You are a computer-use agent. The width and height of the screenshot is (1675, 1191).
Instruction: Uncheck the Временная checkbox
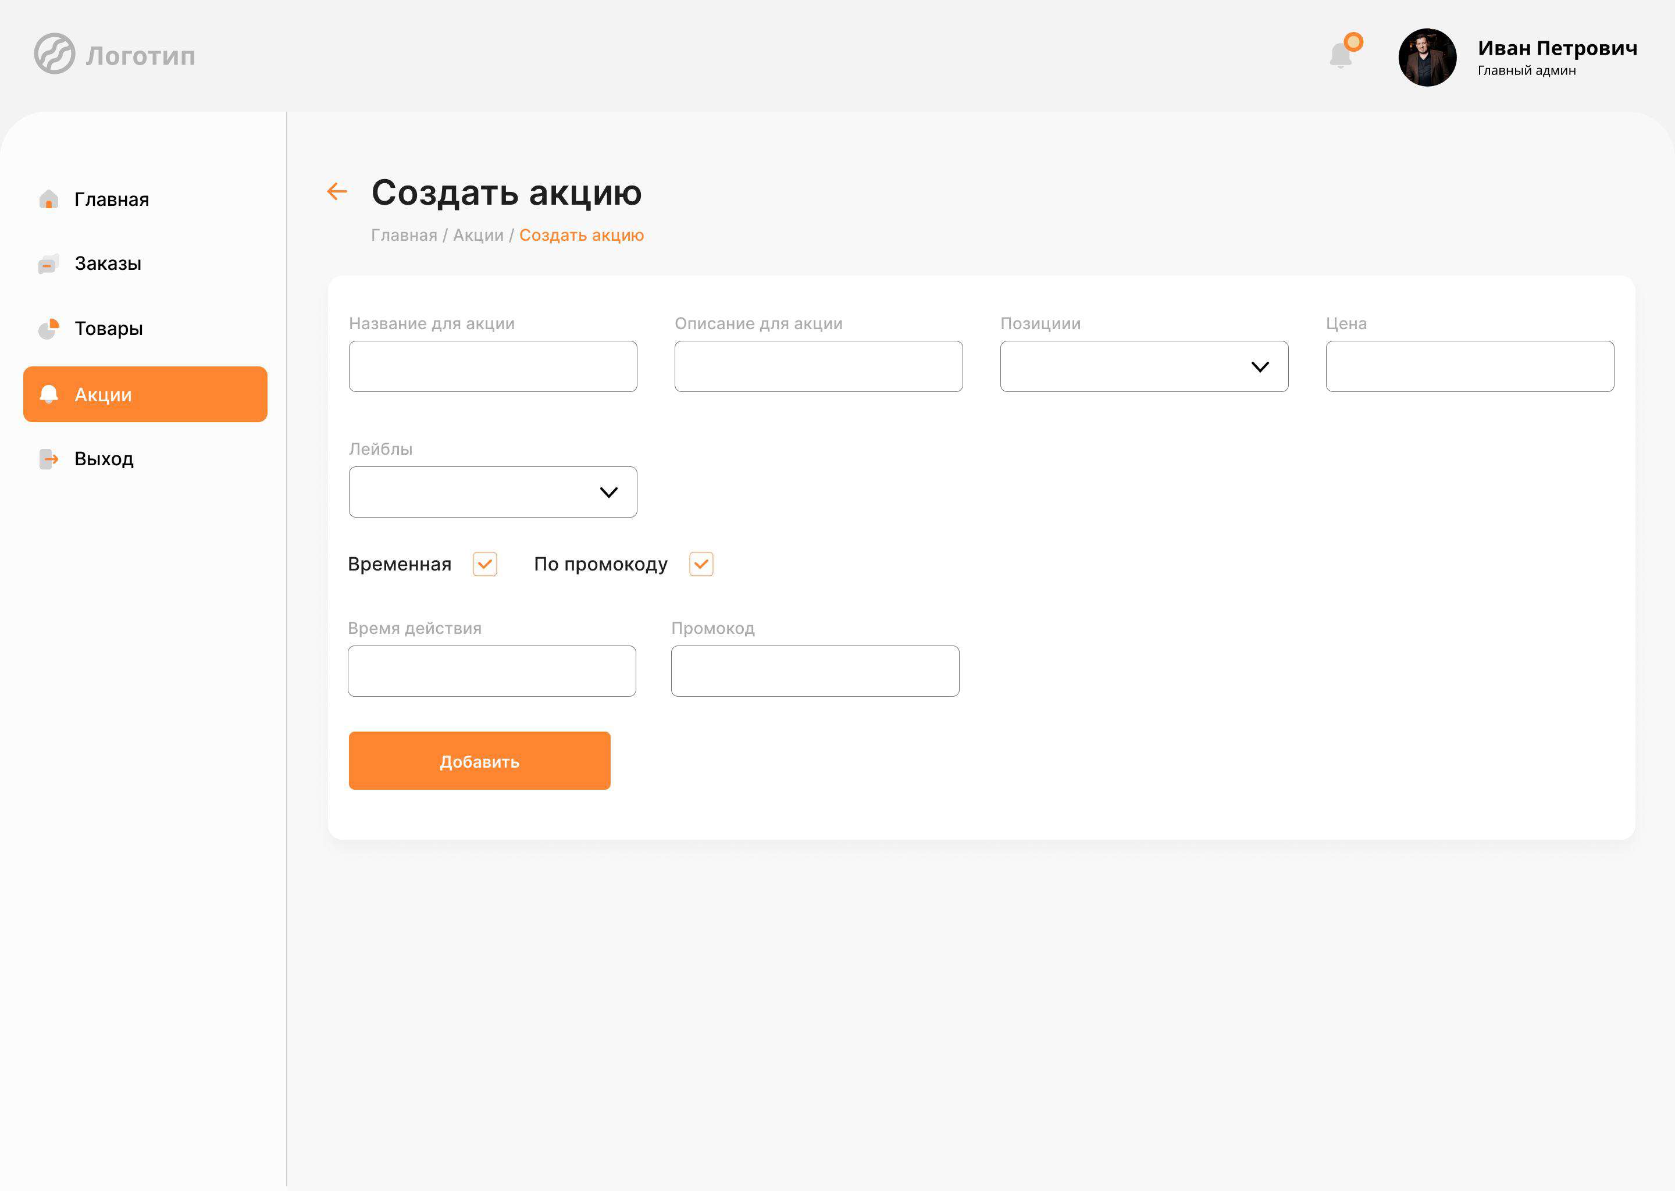coord(484,564)
